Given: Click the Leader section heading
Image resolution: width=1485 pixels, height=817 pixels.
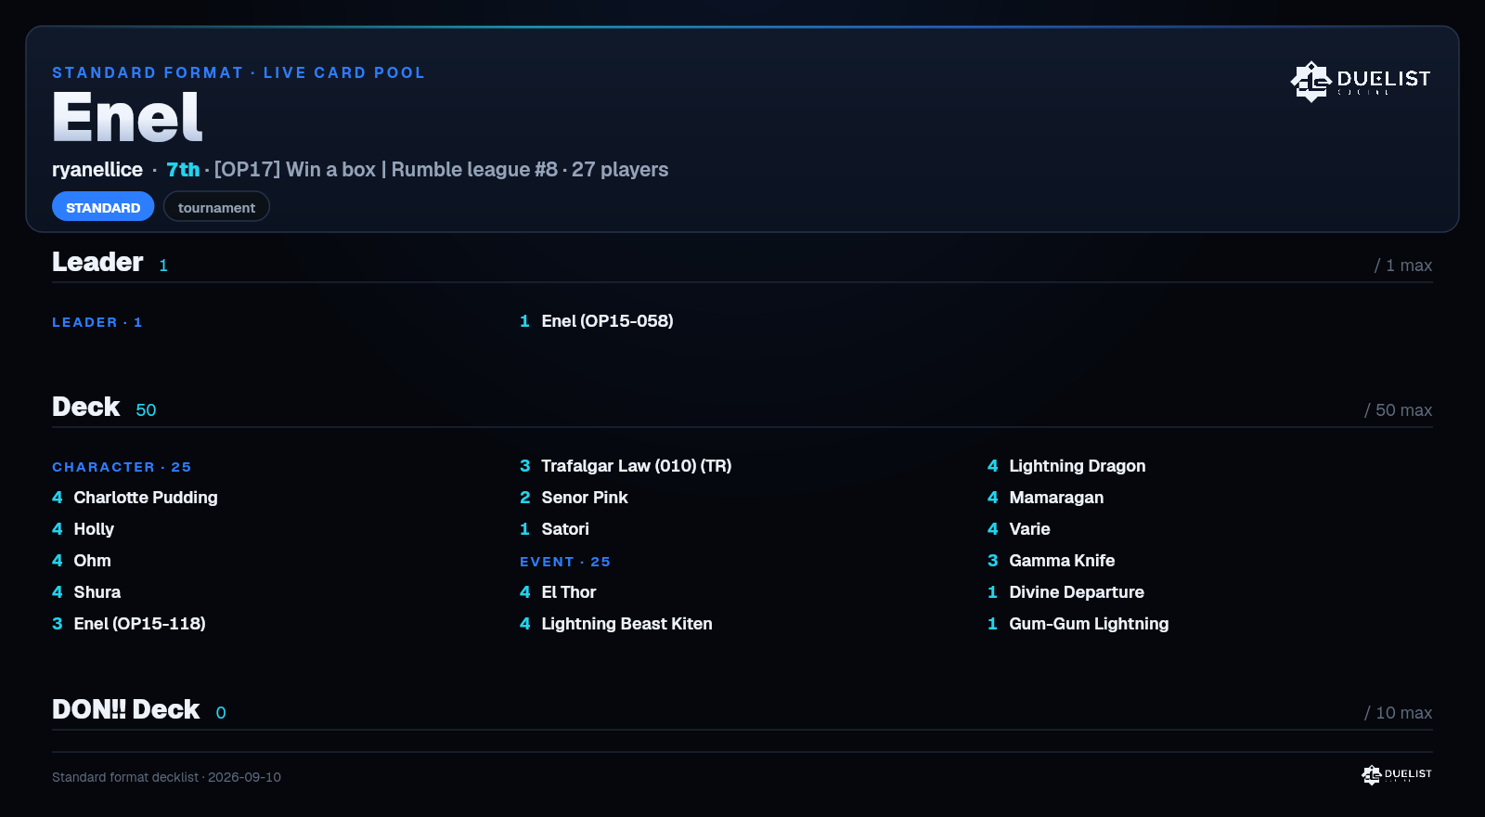Looking at the screenshot, I should pos(97,262).
